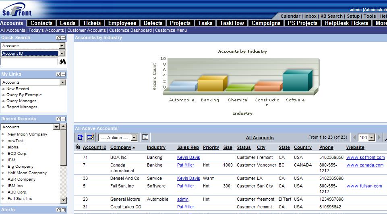Screen dimensions: 387x214
Task: Click Query By Example link
Action: pos(24,95)
